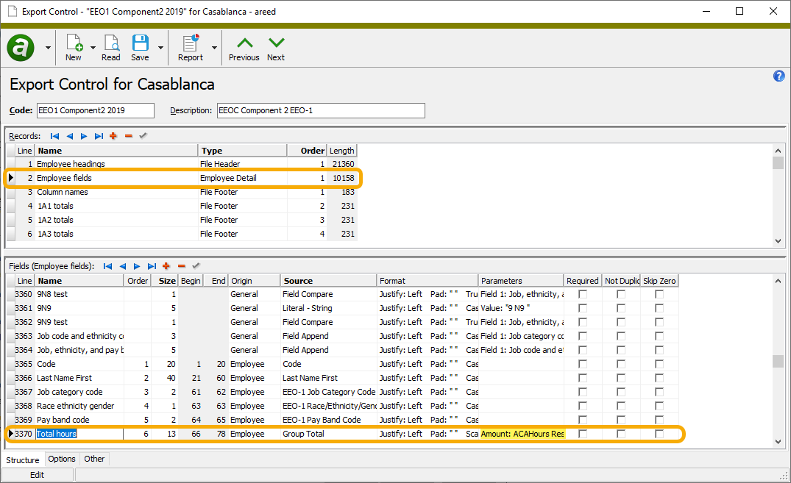Viewport: 791px width, 483px height.
Task: Open the dropdown next to the New button
Action: coord(92,46)
